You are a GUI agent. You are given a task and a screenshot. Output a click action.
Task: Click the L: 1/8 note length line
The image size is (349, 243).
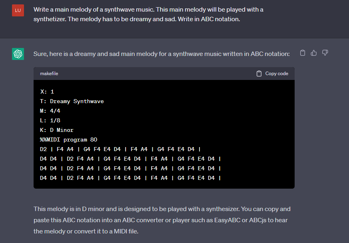50,120
